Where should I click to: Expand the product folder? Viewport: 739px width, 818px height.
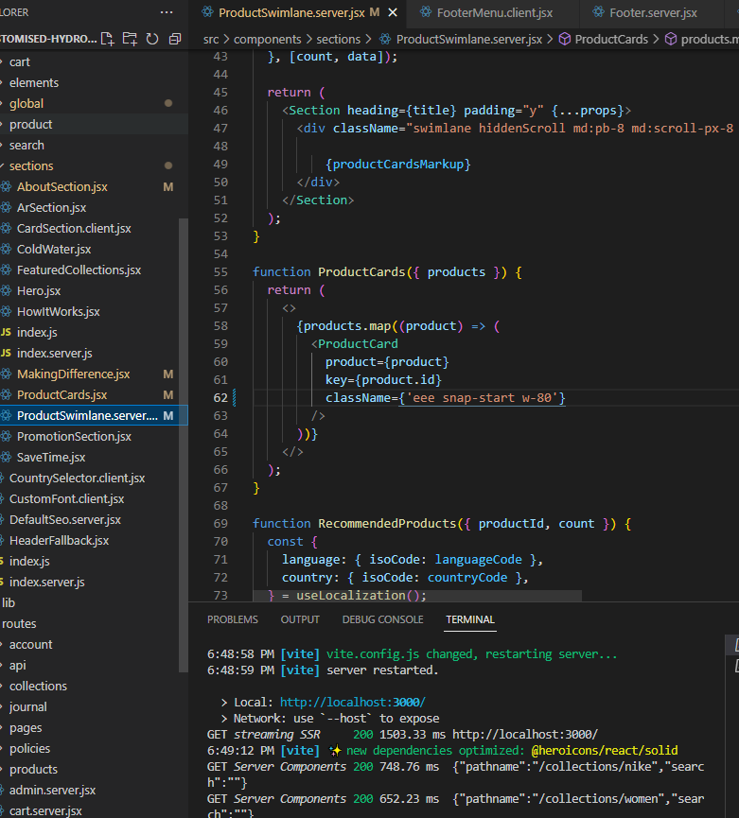[94, 124]
